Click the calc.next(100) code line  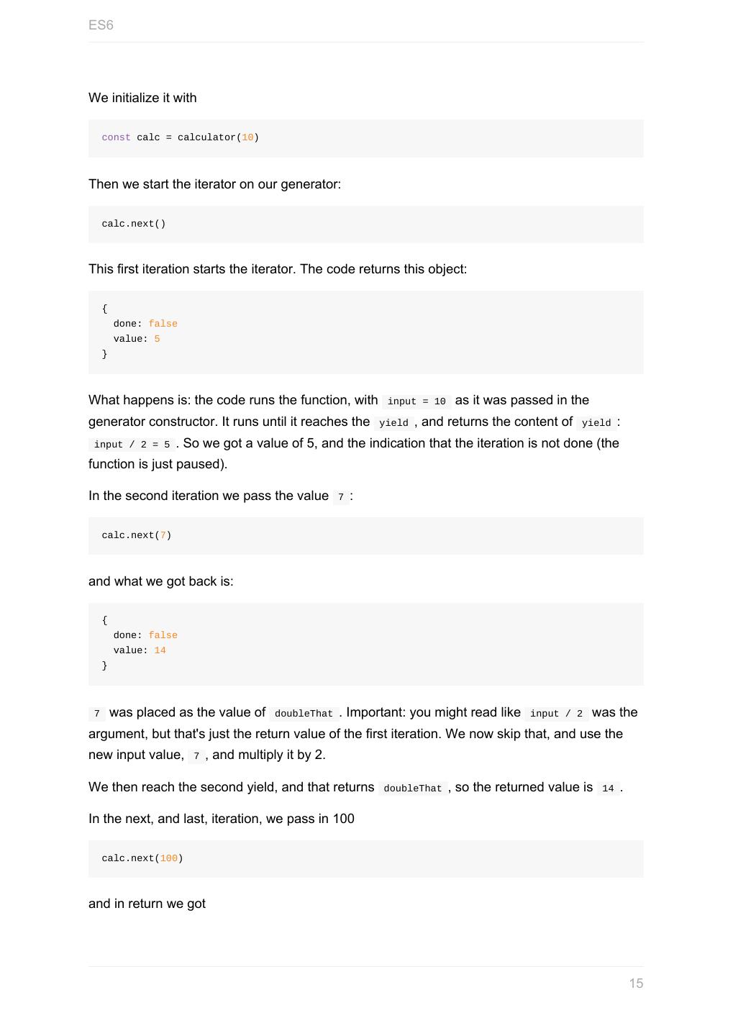(x=142, y=858)
